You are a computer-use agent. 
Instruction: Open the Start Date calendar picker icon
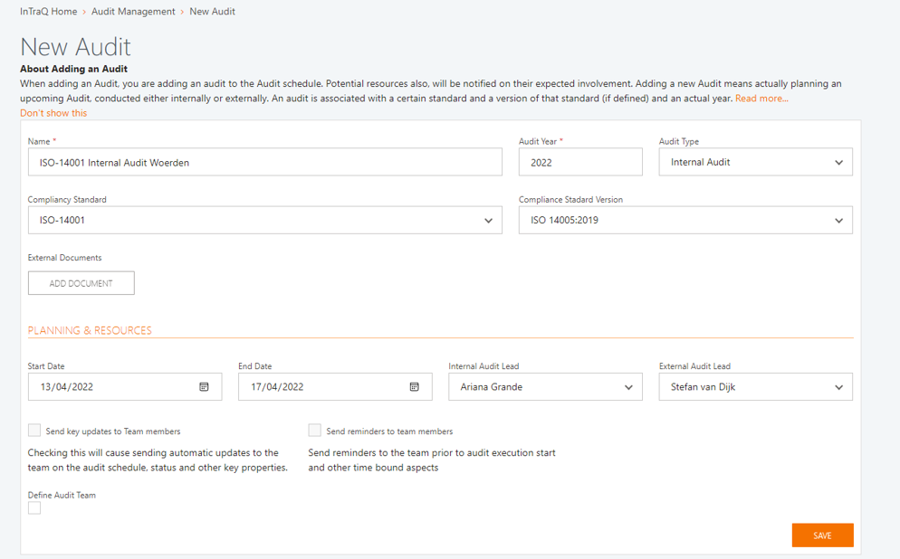[204, 387]
